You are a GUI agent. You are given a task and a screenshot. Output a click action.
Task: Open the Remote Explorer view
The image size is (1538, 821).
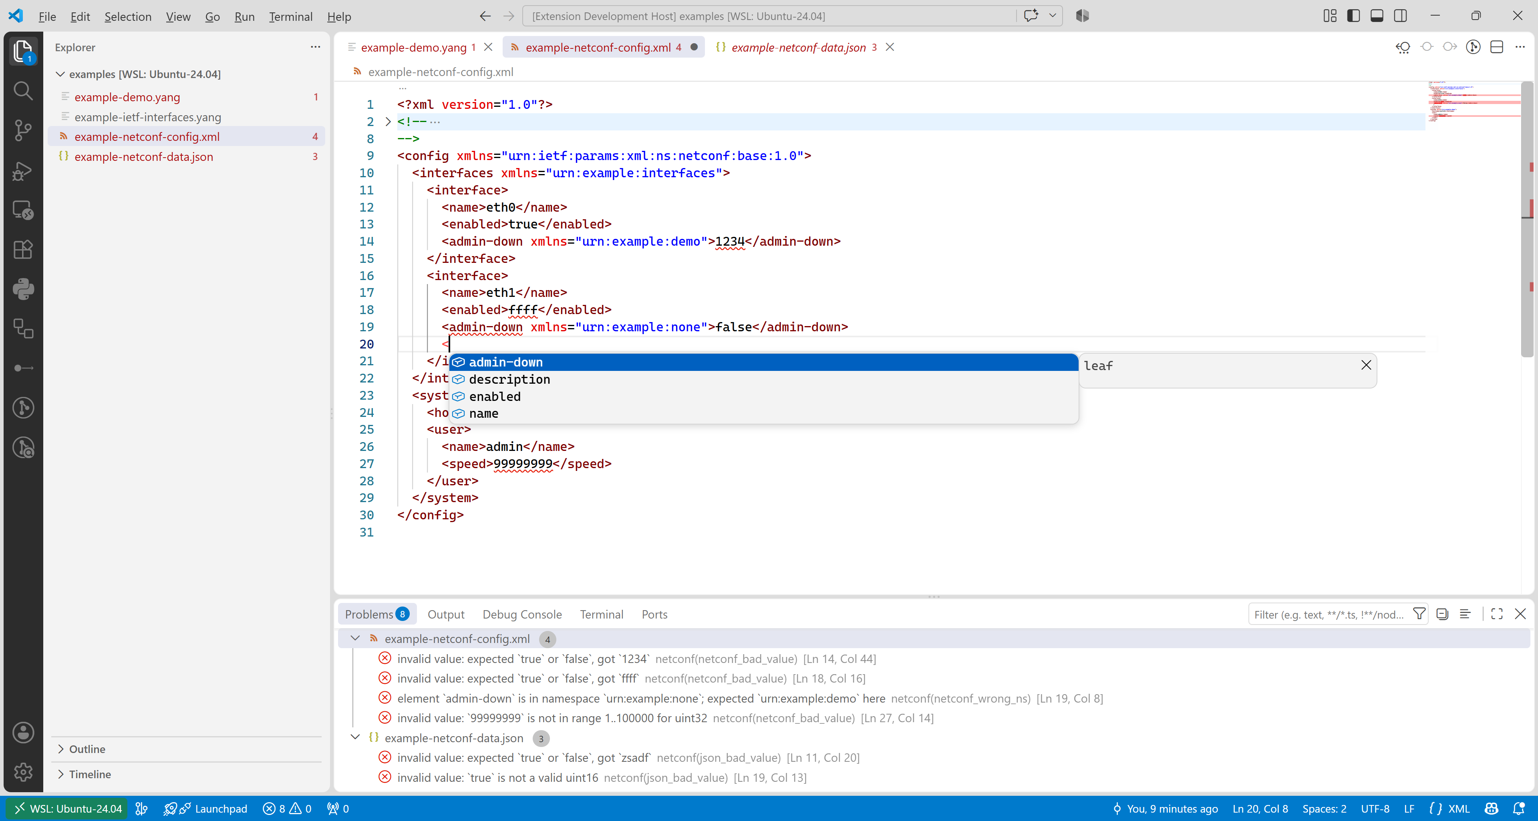point(23,210)
